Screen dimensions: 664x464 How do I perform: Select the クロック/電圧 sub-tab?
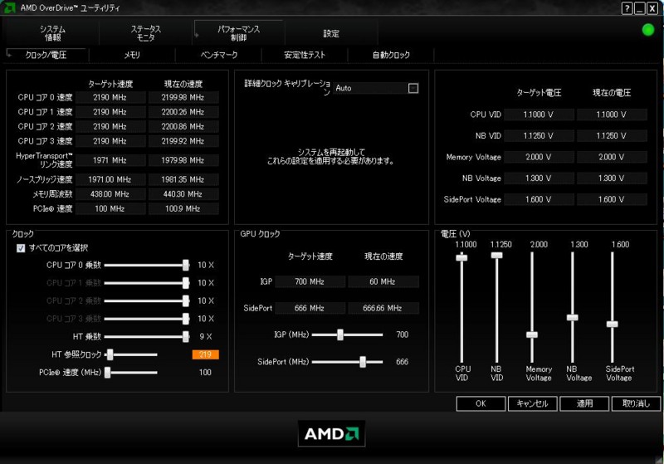[x=46, y=55]
